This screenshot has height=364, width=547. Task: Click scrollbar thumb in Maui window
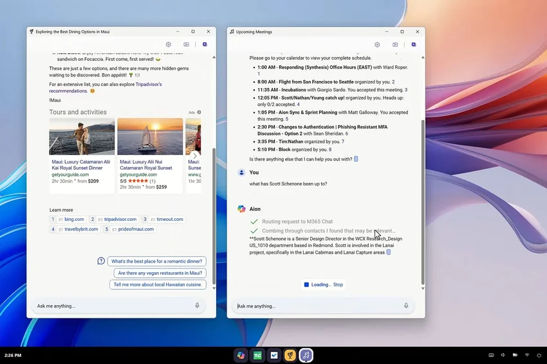click(x=214, y=216)
